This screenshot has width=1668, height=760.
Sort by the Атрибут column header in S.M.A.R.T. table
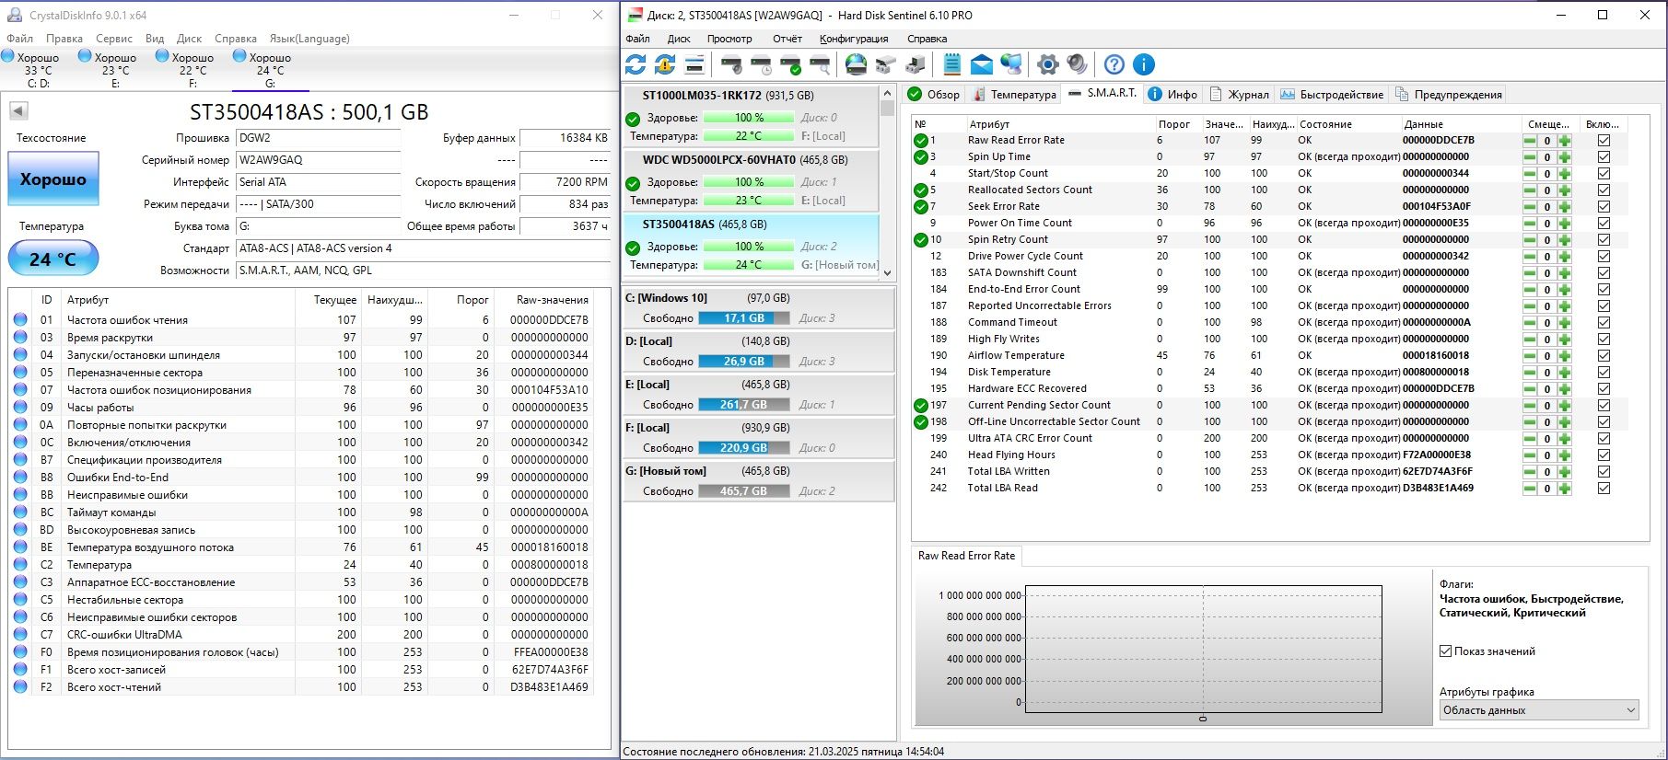point(1059,124)
